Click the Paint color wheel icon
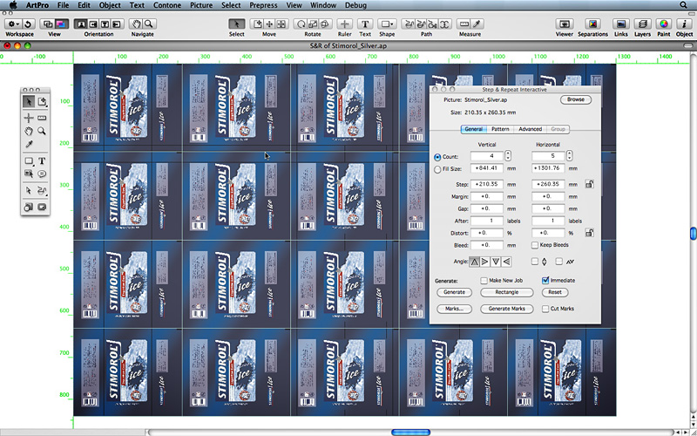Screen dimensions: 697x436 point(663,24)
